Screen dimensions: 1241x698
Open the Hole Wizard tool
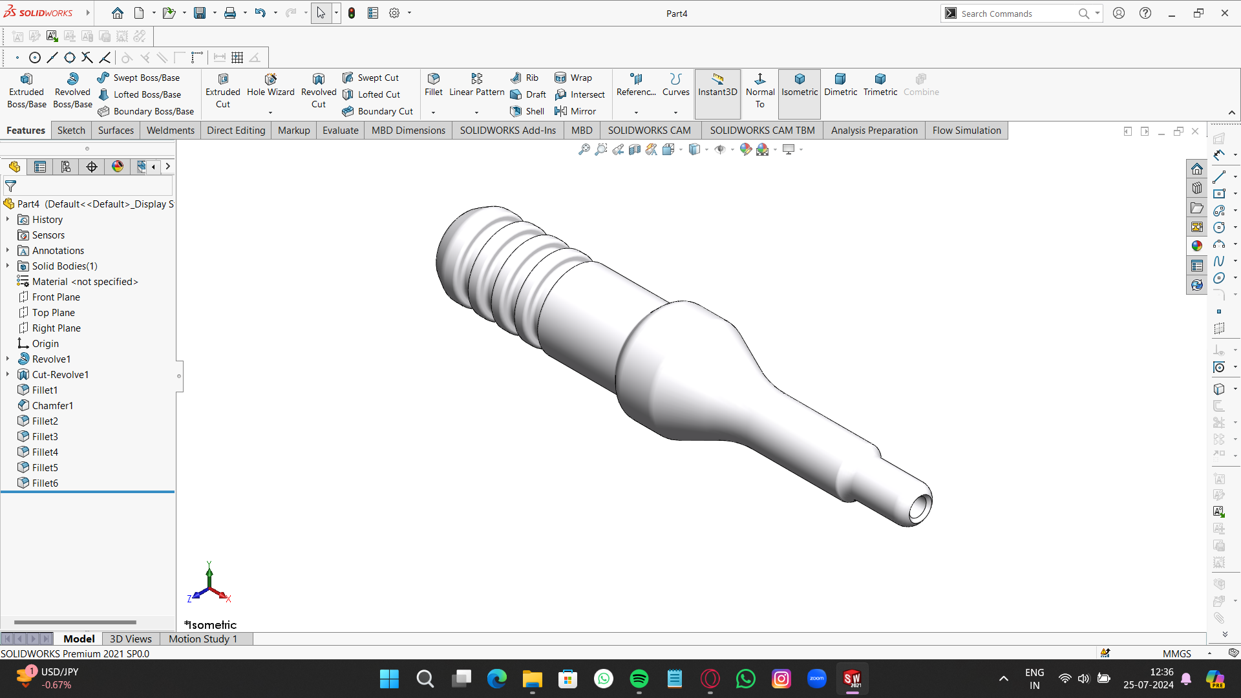pos(270,85)
